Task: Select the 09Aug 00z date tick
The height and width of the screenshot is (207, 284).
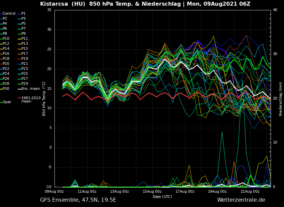Action: (54, 192)
